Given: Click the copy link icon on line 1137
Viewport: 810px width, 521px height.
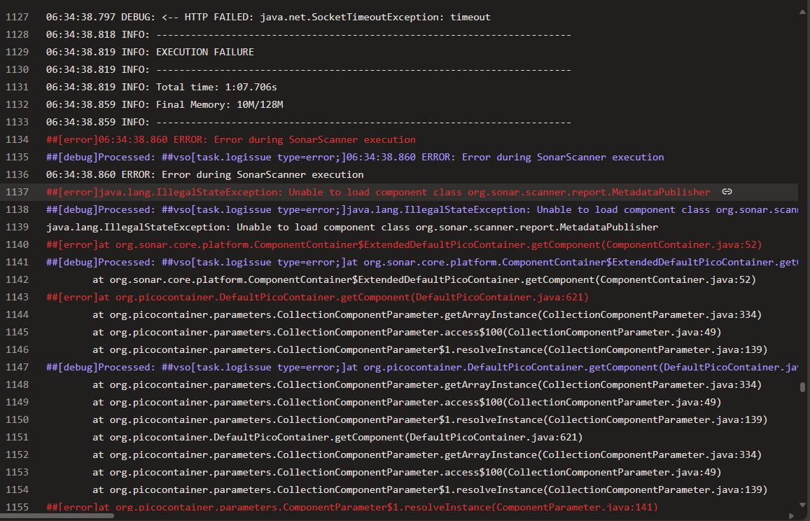Looking at the screenshot, I should [x=727, y=192].
